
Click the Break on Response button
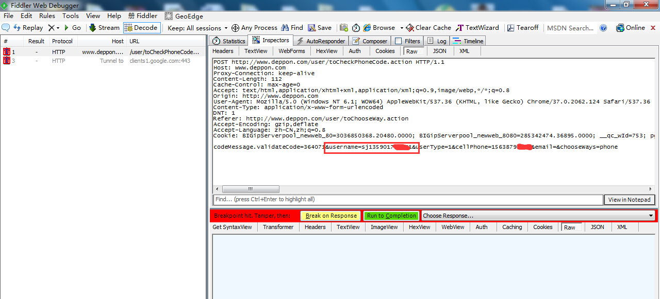(x=331, y=216)
